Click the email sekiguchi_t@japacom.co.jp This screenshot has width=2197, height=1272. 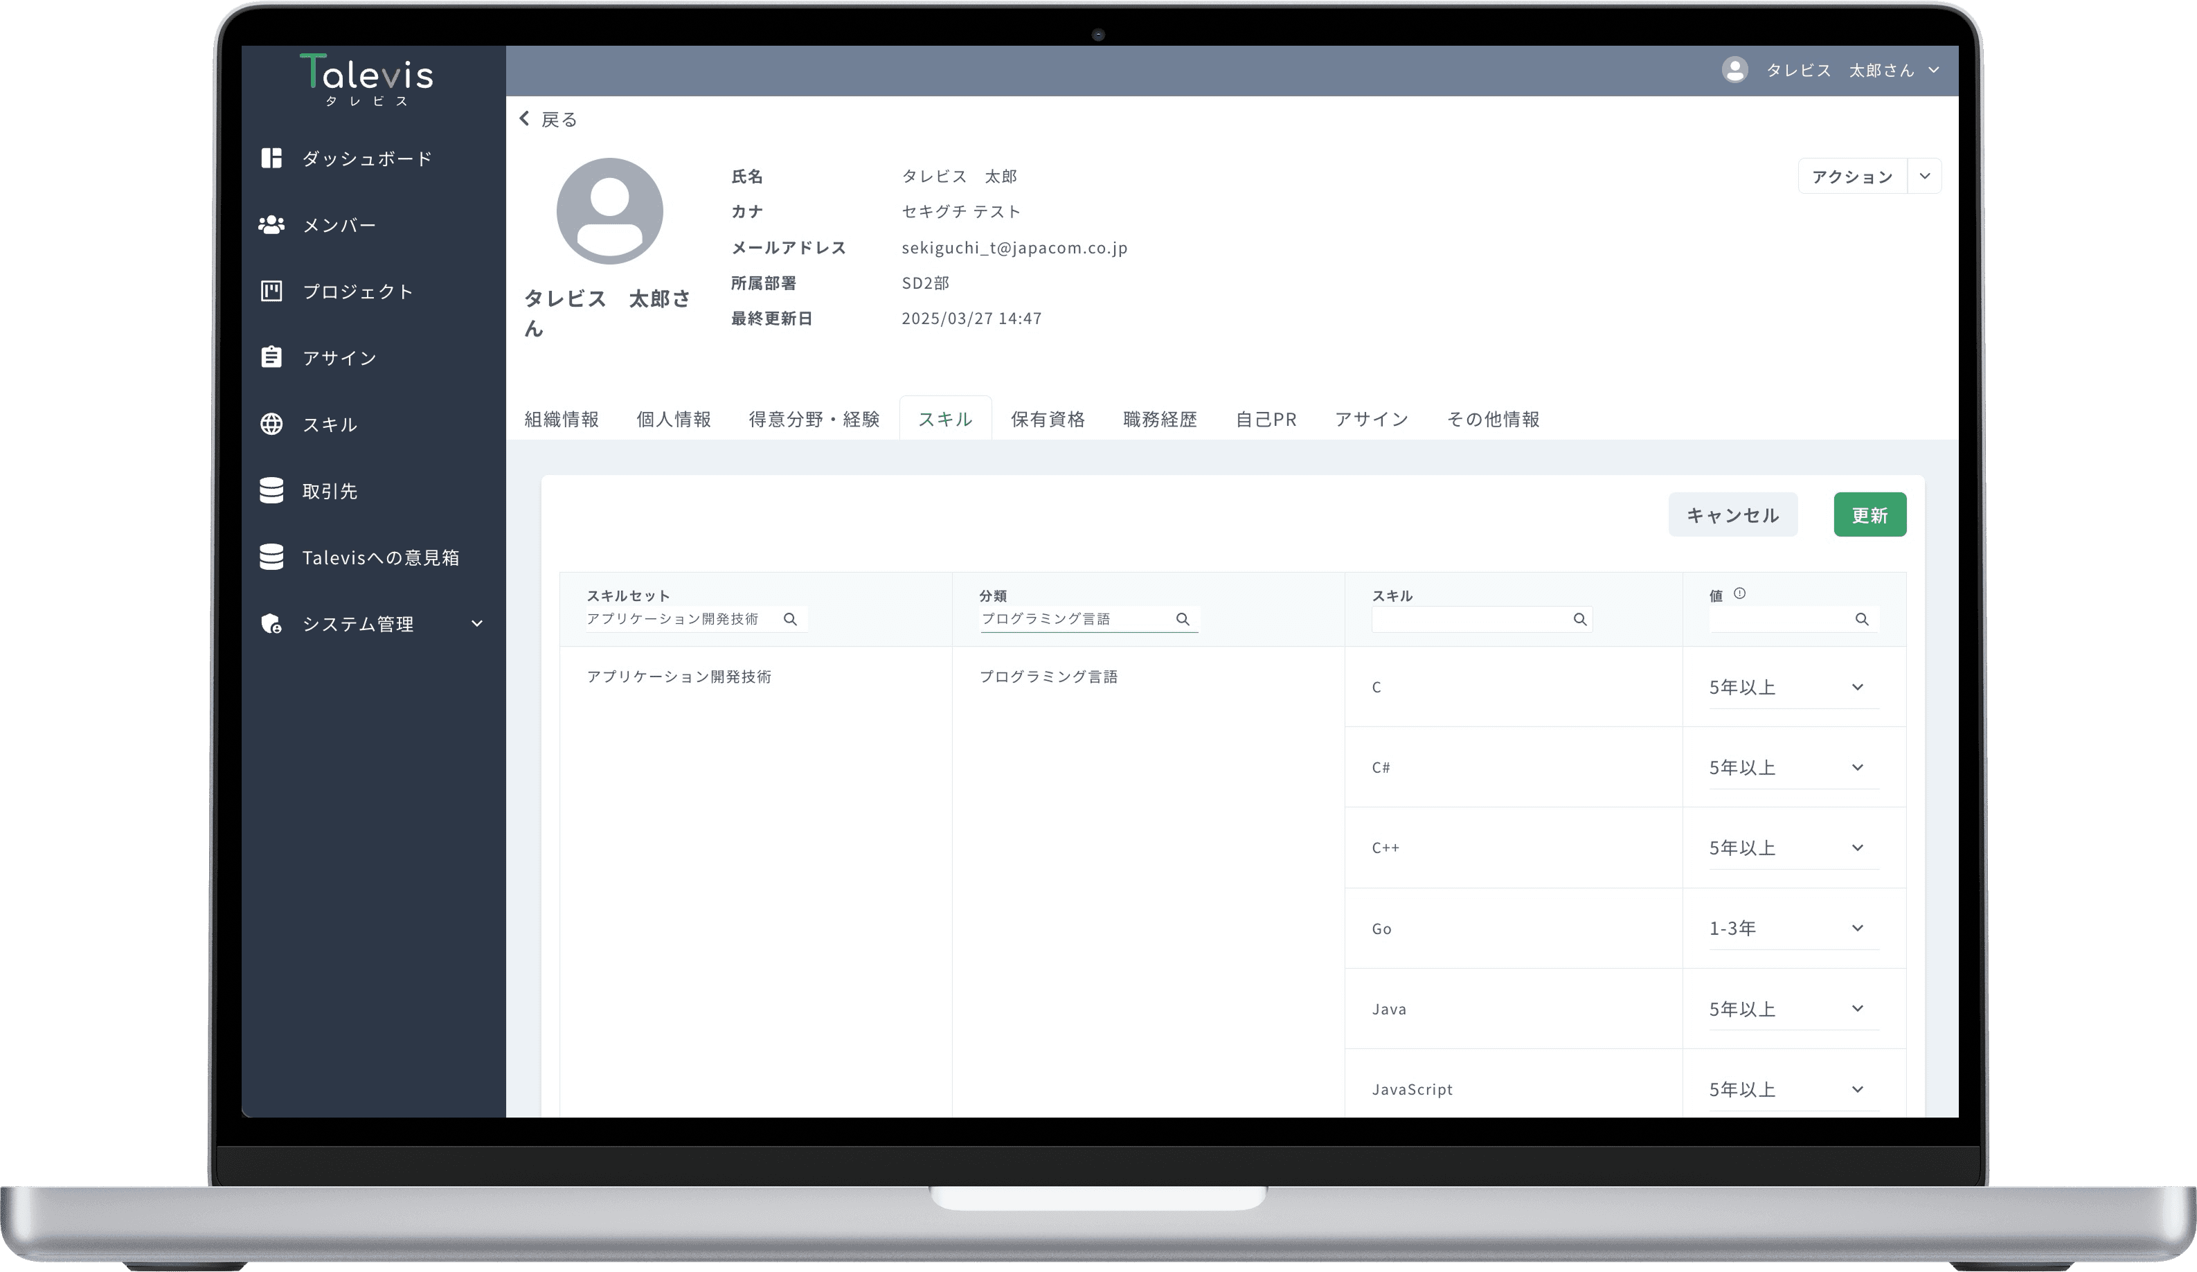pyautogui.click(x=1014, y=248)
